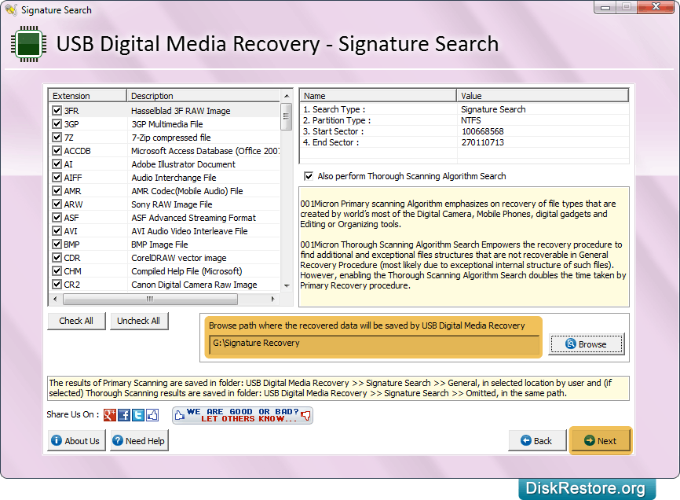Click the 'Signature Search' value cell
Viewport: 680px width, 500px height.
[x=493, y=109]
